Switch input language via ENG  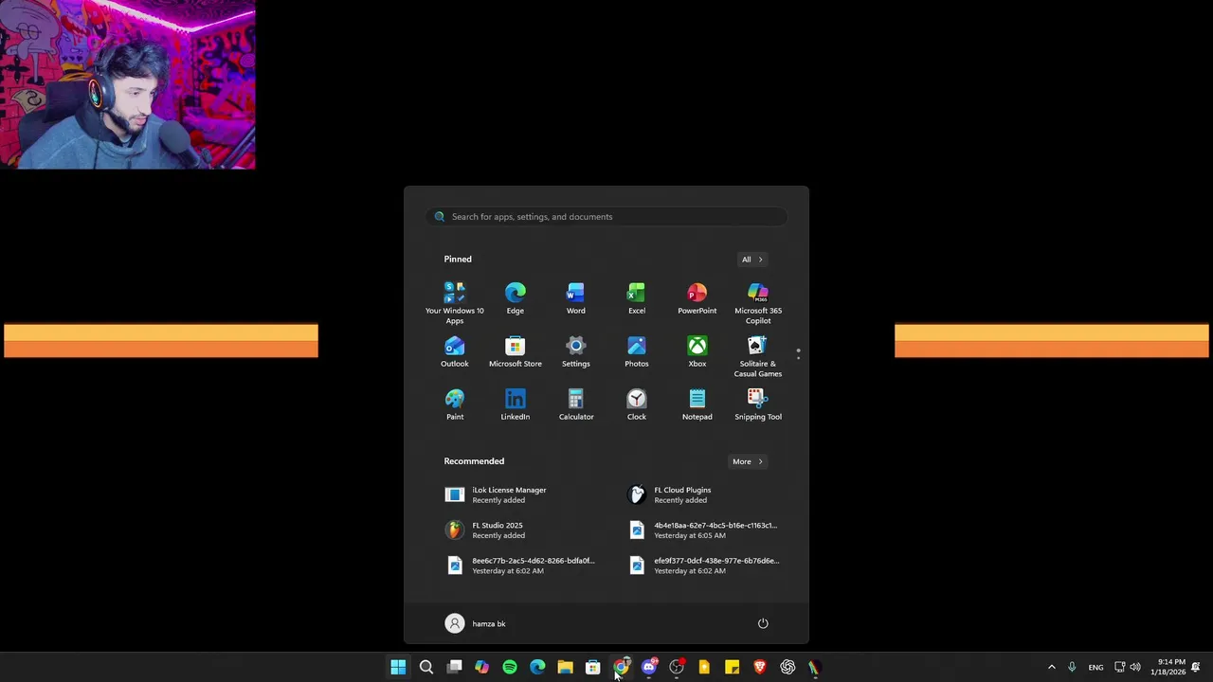1095,667
